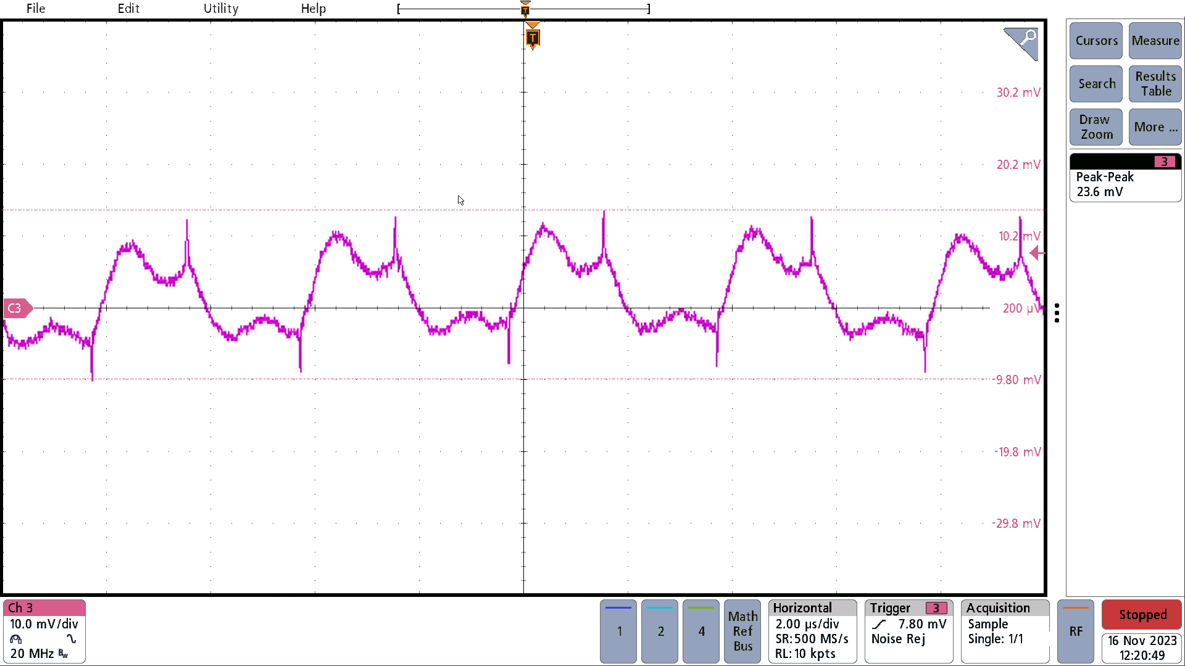Click the More options icon
1185x666 pixels.
pyautogui.click(x=1155, y=126)
